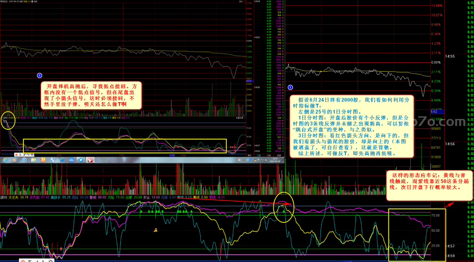Click the 10:30 time axis label
This screenshot has width=474, height=262.
tap(59, 155)
